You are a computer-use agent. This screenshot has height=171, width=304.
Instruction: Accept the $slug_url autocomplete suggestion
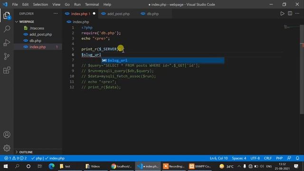pyautogui.click(x=163, y=60)
